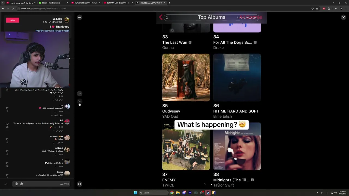This screenshot has width=349, height=196.
Task: Open Chrome from the taskbar
Action: 172,193
